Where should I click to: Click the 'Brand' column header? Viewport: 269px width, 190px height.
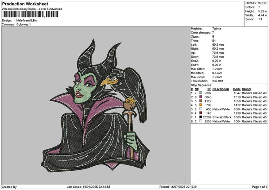point(246,89)
